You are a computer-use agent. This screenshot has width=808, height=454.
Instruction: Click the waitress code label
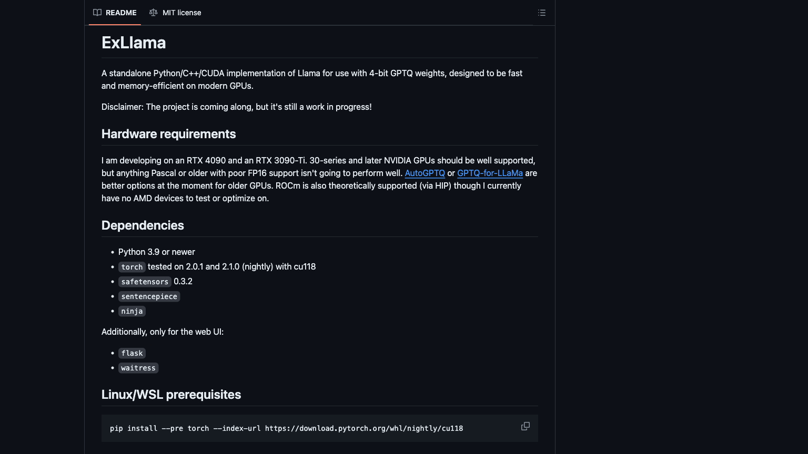[138, 368]
